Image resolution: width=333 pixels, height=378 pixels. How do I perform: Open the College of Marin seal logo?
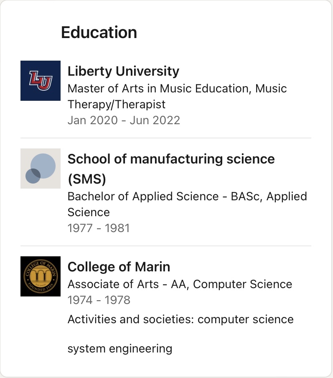click(41, 276)
